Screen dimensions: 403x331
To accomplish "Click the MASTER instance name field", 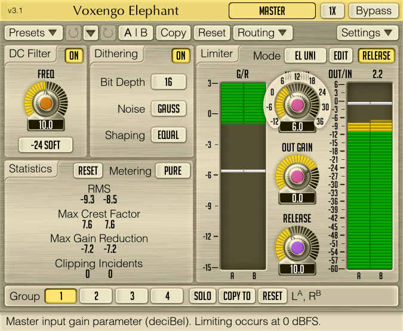I will click(x=272, y=11).
